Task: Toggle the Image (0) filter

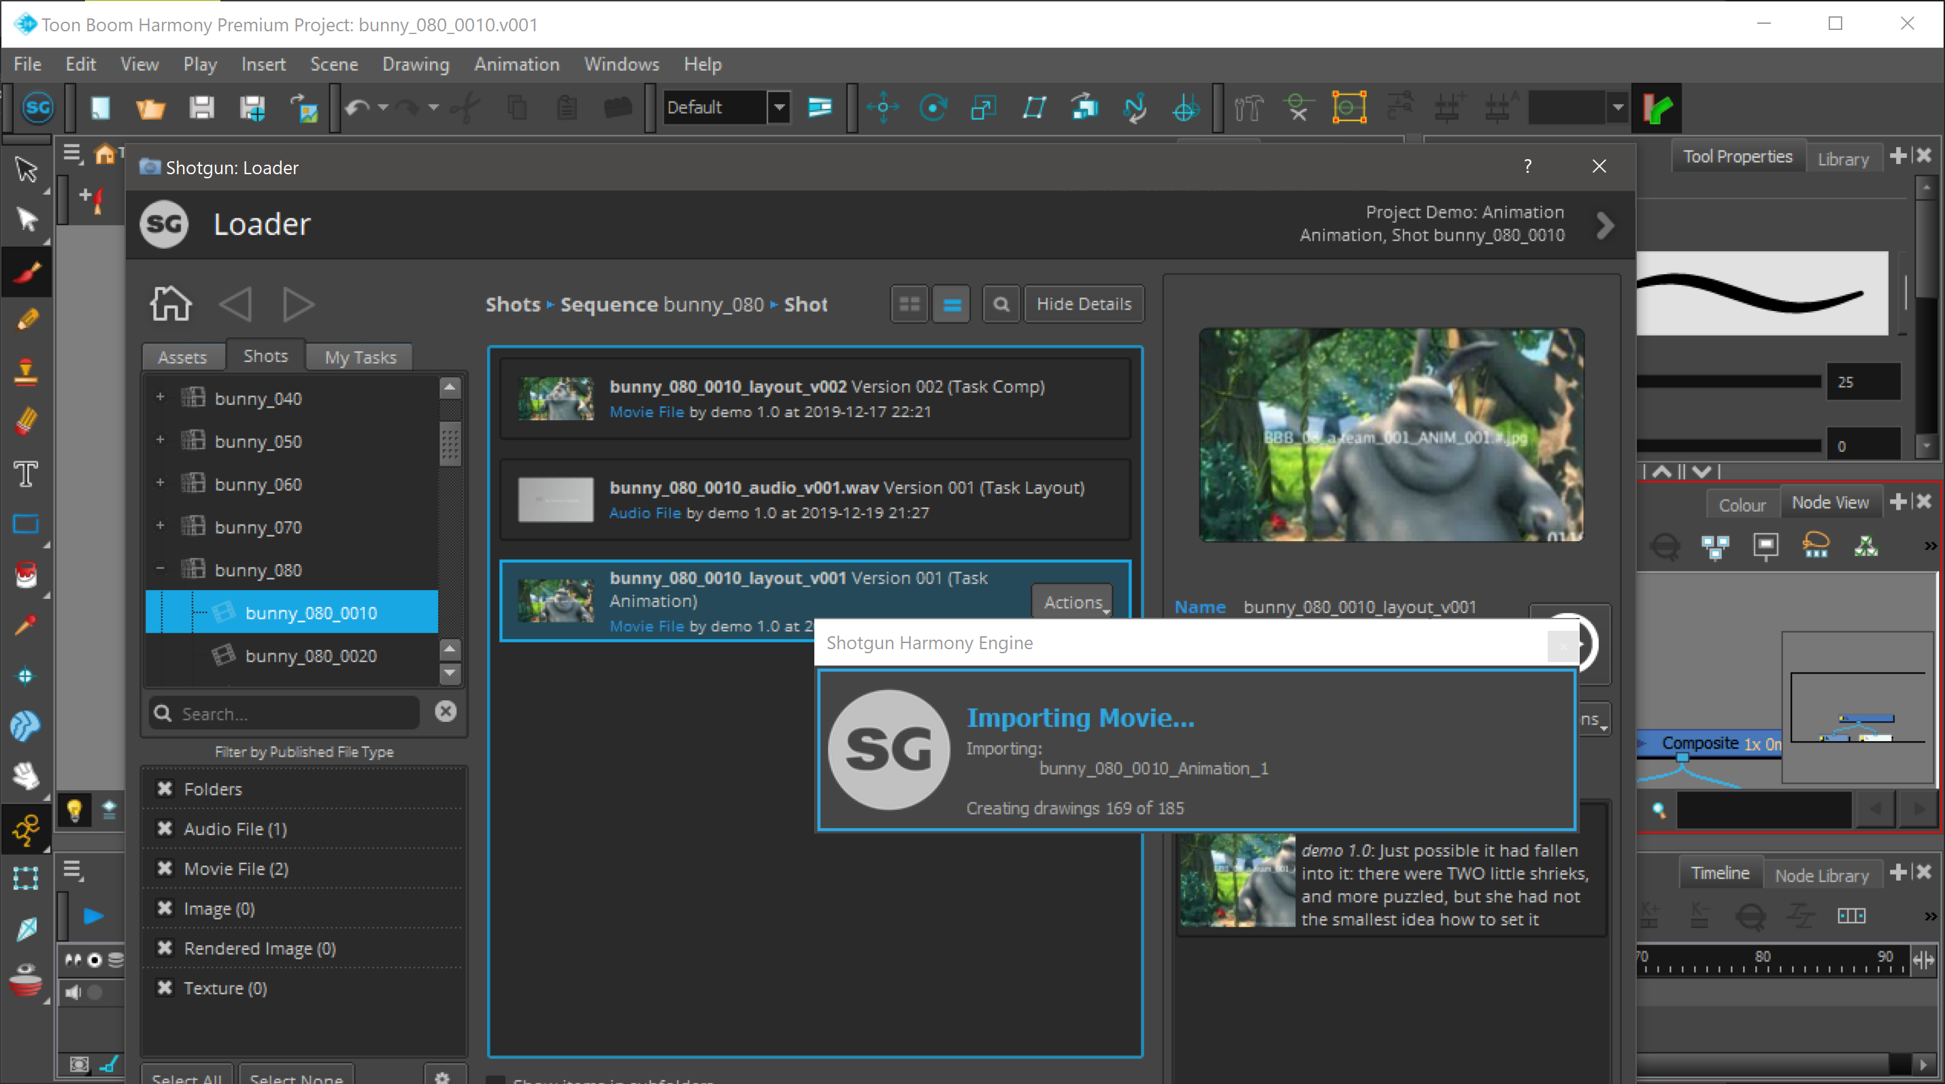Action: tap(165, 908)
